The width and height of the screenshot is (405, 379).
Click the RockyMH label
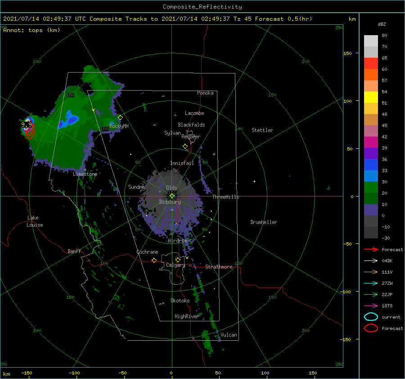coord(119,126)
